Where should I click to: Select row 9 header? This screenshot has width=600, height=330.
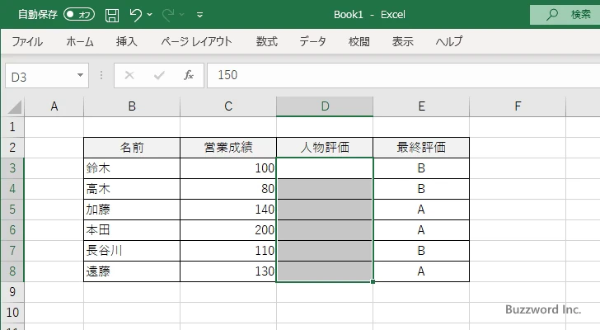tap(12, 292)
